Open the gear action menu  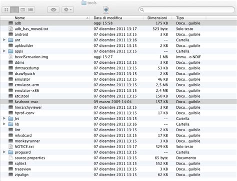tap(67, 10)
